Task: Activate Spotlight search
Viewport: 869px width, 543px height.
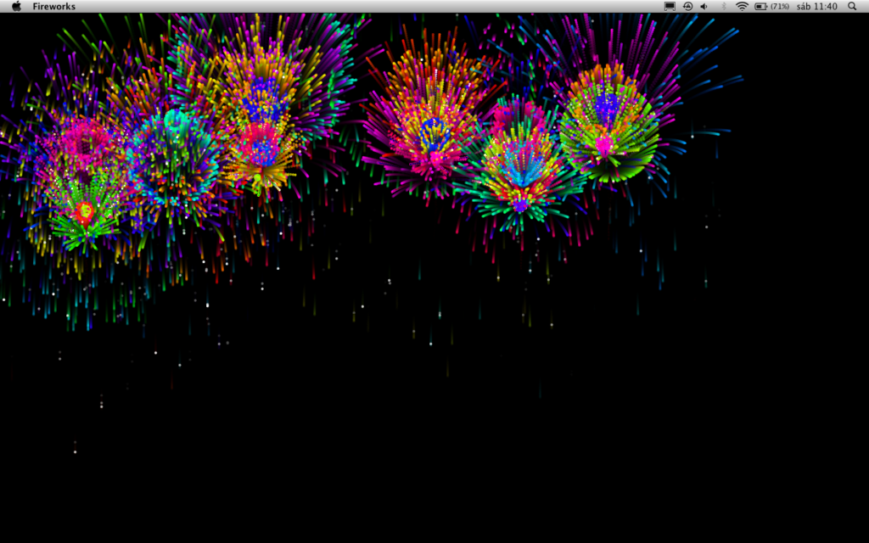Action: coord(853,6)
